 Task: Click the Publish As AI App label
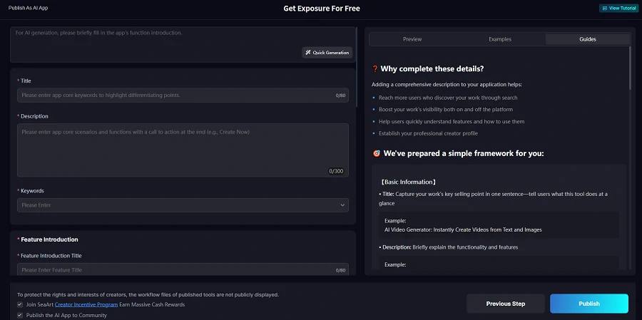[29, 8]
